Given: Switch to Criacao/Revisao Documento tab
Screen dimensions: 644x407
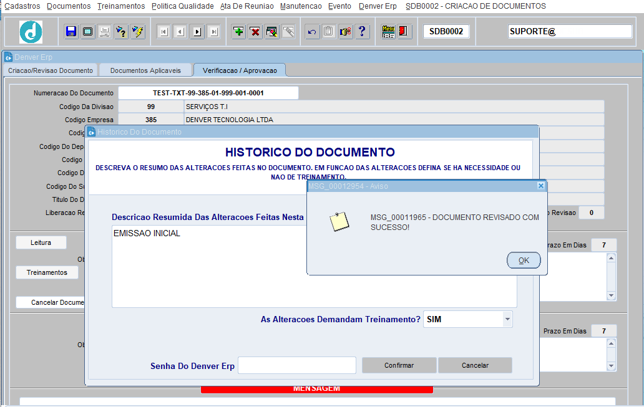Looking at the screenshot, I should point(51,70).
